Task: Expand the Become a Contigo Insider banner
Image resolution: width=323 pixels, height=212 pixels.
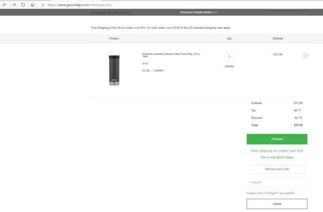Action: click(x=199, y=12)
